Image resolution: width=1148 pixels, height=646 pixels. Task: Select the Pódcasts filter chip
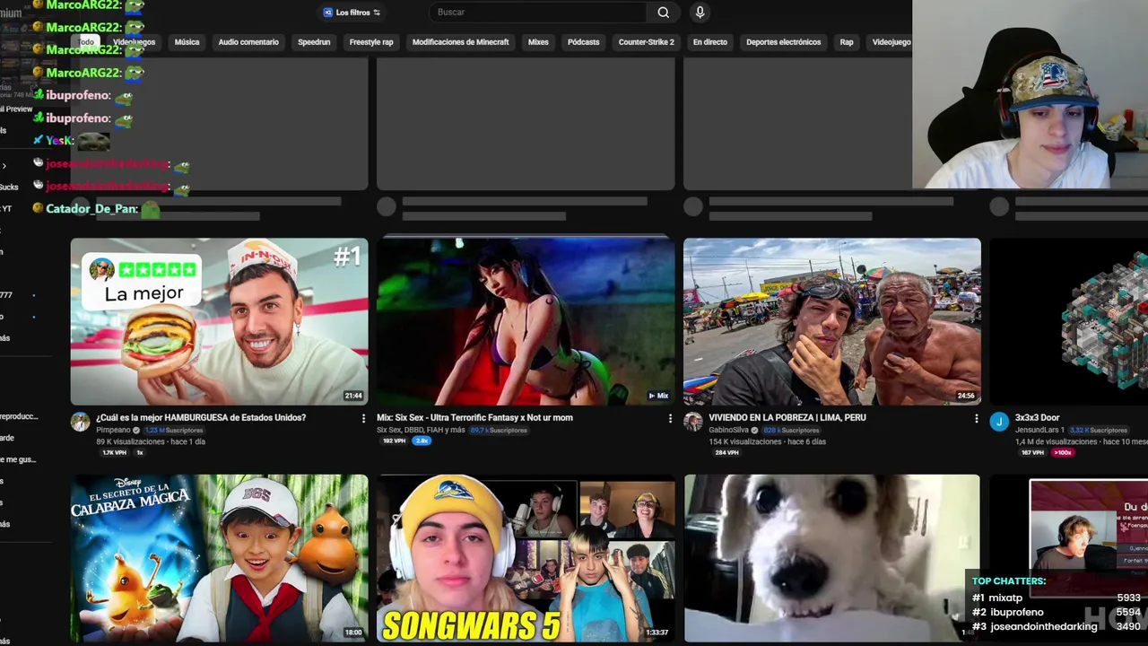click(x=583, y=42)
